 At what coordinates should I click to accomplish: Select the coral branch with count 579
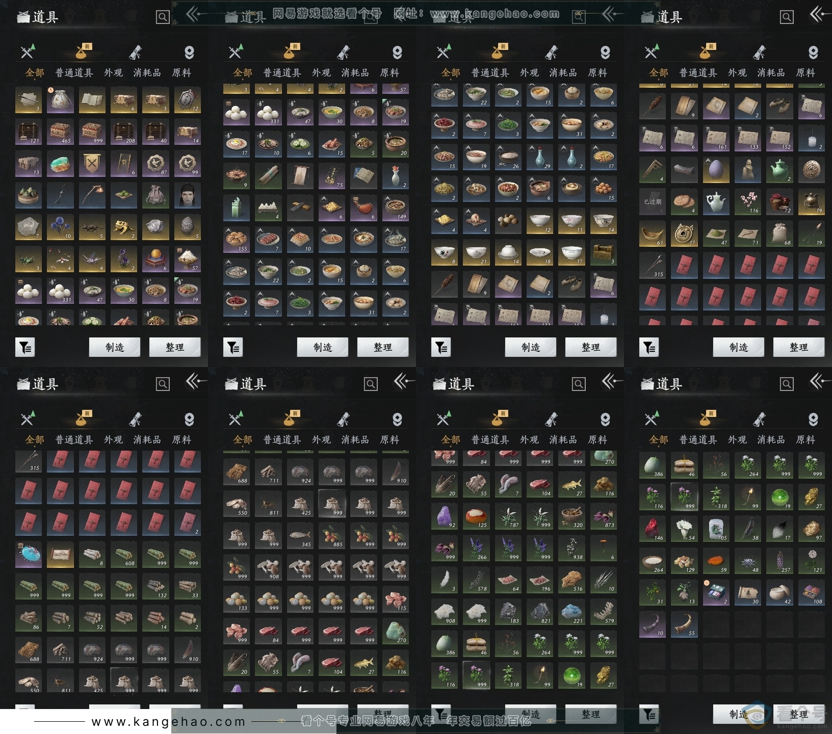coord(604,612)
